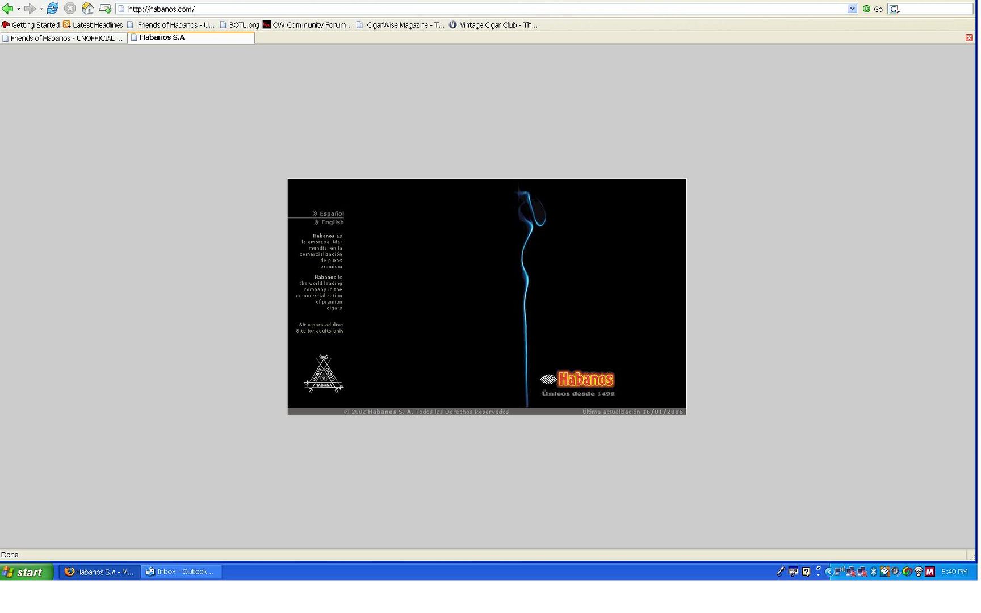The height and width of the screenshot is (613, 981).
Task: Open the CW Community Forum bookmark
Action: click(307, 25)
